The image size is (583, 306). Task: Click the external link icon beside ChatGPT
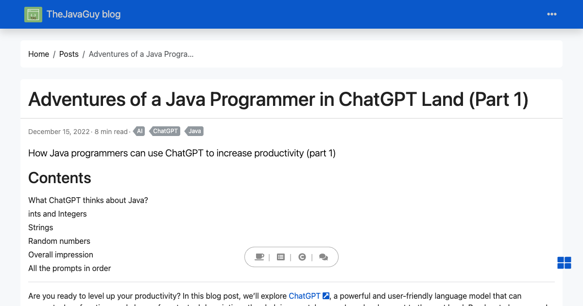(x=326, y=296)
